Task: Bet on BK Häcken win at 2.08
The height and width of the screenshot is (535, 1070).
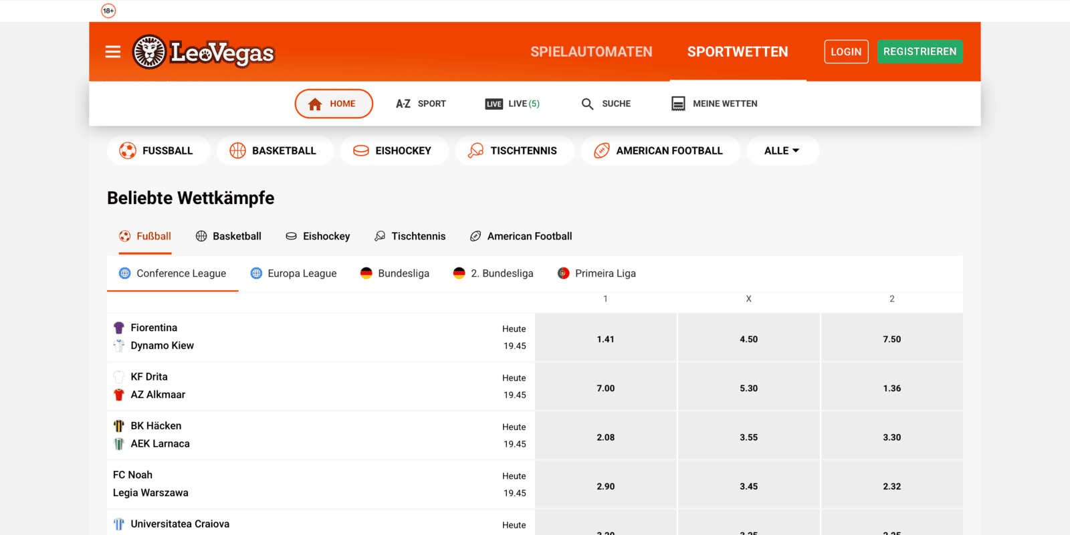Action: coord(606,437)
